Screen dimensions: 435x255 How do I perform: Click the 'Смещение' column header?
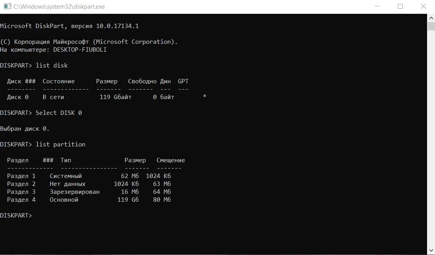[x=170, y=160]
